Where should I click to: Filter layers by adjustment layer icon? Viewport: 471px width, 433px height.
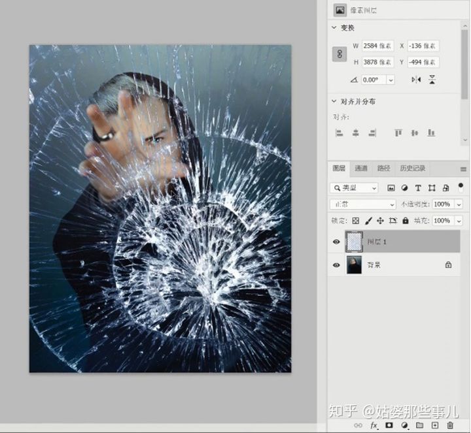click(405, 188)
